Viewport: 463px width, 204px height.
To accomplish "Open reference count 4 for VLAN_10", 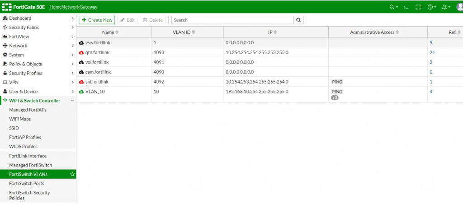I will pos(431,92).
